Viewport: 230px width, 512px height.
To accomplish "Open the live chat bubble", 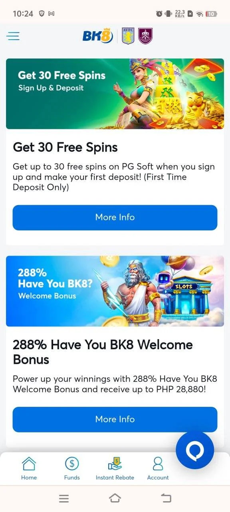I will [x=195, y=450].
